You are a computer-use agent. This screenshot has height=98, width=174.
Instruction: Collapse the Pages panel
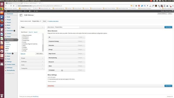(x=42, y=27)
